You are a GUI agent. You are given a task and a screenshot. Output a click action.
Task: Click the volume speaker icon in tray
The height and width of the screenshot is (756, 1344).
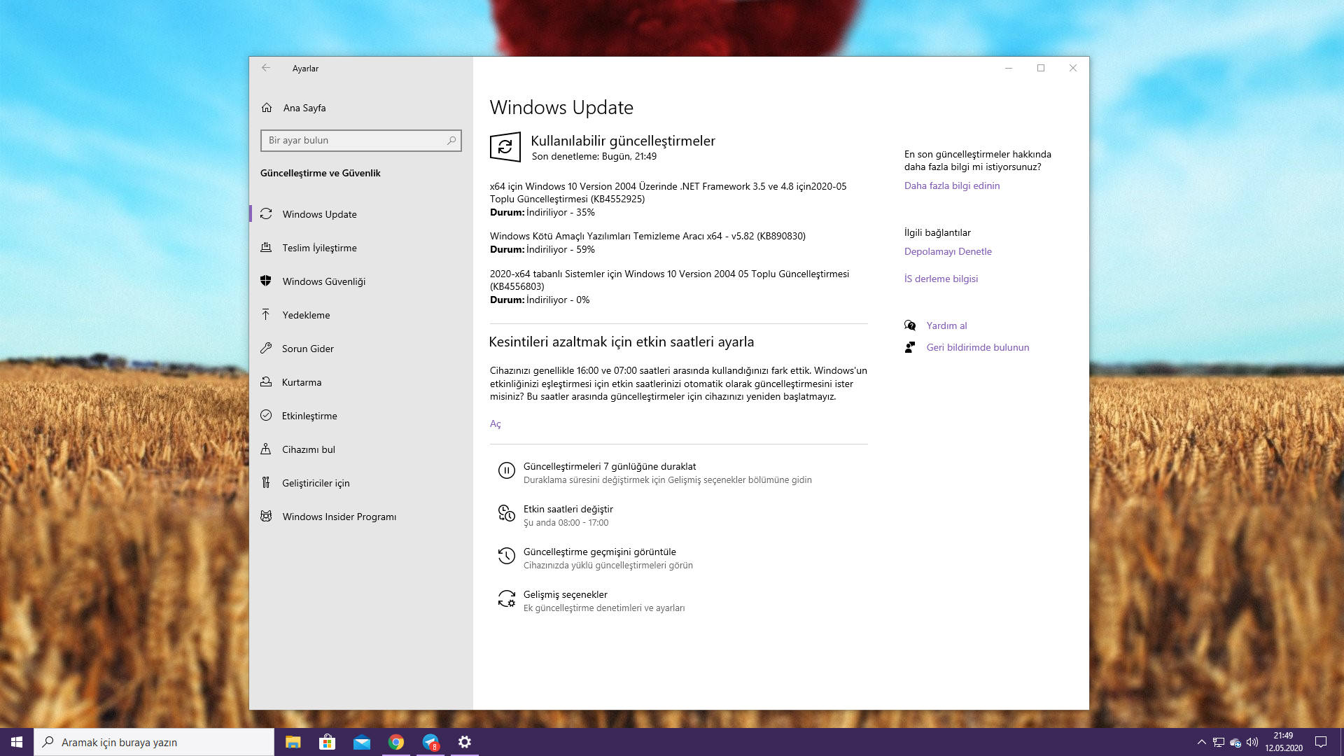coord(1252,742)
